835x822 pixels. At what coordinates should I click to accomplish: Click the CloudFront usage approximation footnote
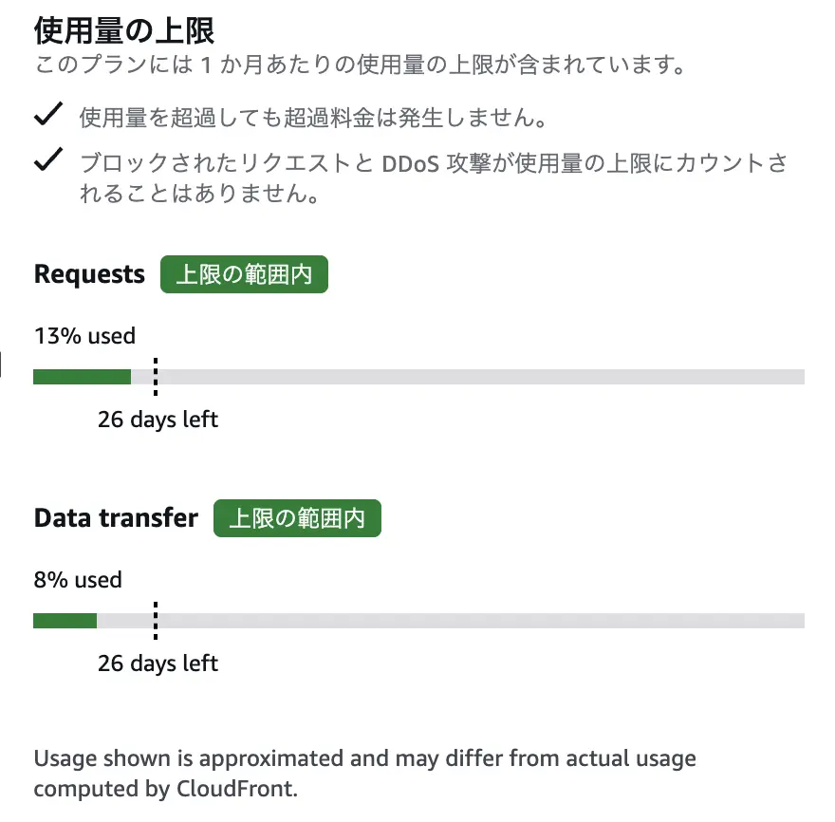364,773
